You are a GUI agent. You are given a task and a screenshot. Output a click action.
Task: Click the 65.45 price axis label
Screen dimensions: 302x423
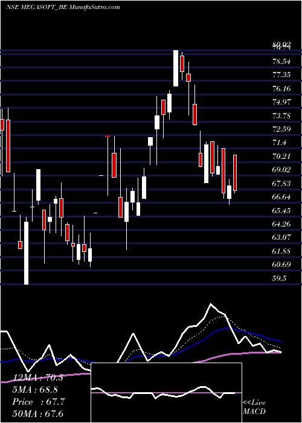281,210
